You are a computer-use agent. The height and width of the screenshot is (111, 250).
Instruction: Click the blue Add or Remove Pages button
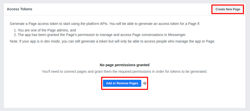click(122, 83)
